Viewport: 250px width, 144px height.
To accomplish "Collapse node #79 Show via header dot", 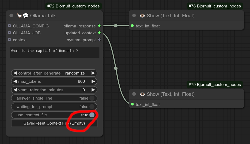I will tap(134, 94).
